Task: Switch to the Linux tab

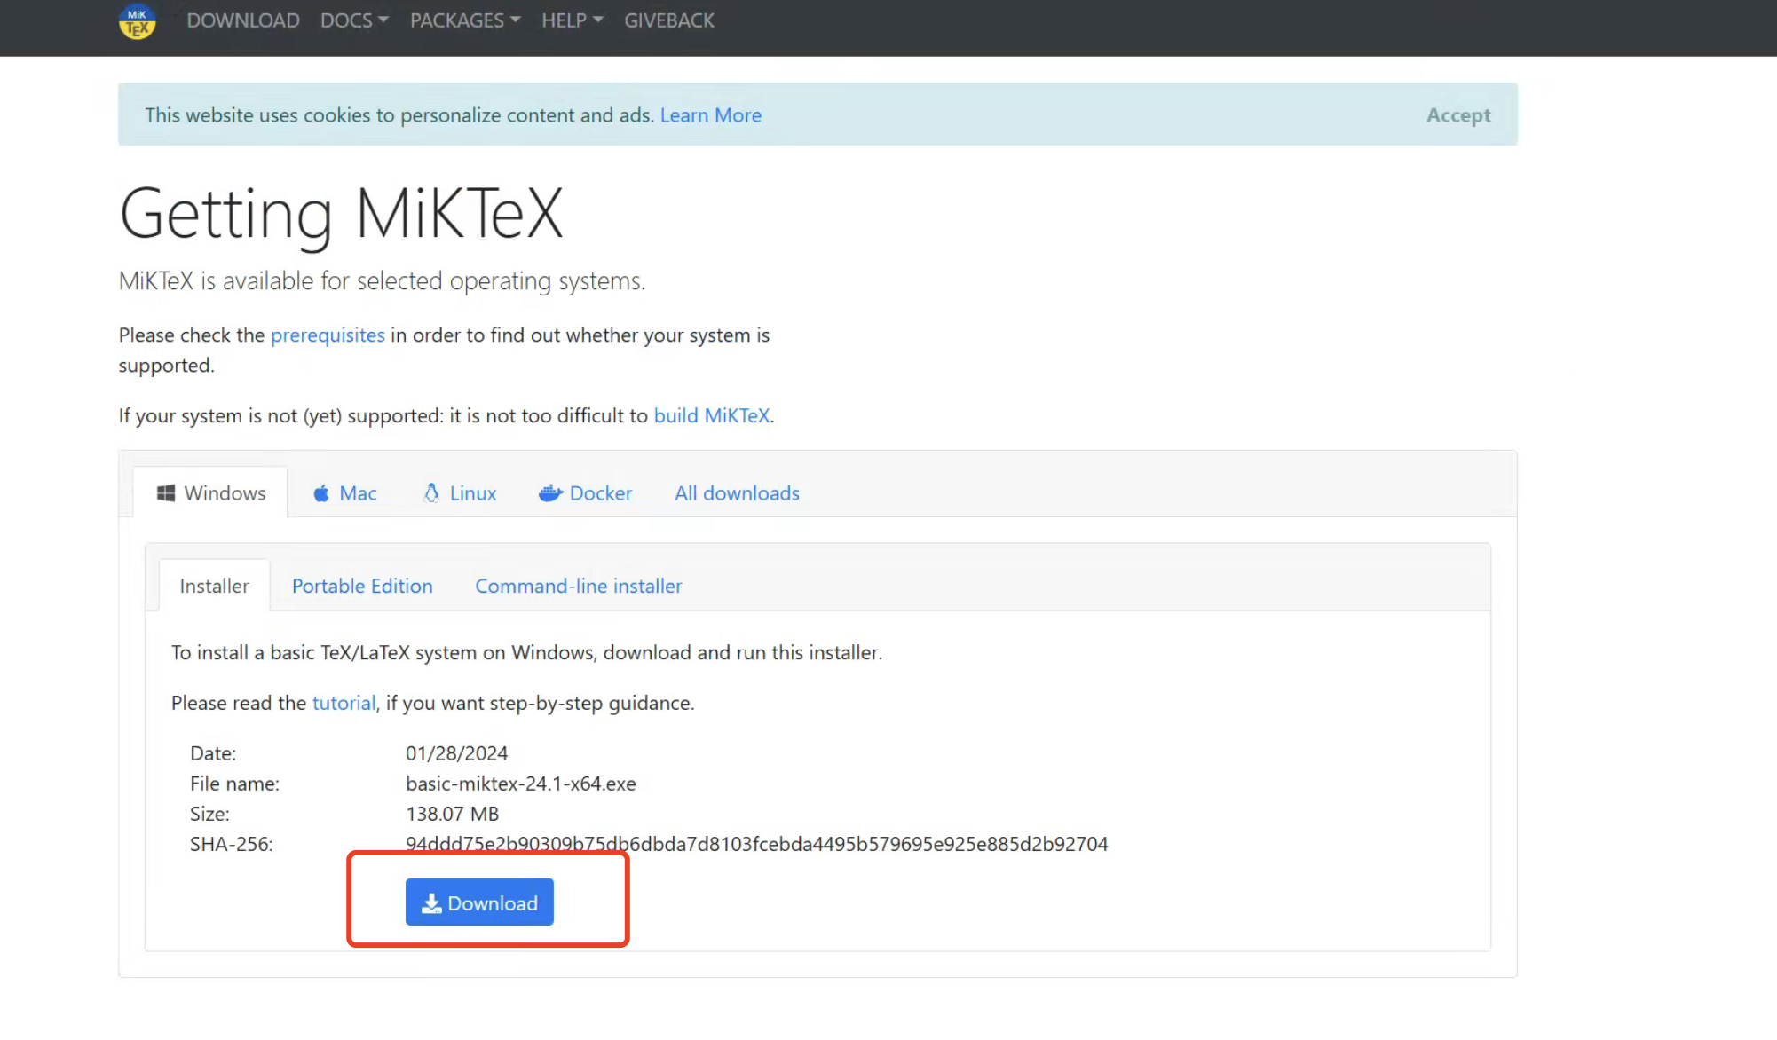Action: 460,493
